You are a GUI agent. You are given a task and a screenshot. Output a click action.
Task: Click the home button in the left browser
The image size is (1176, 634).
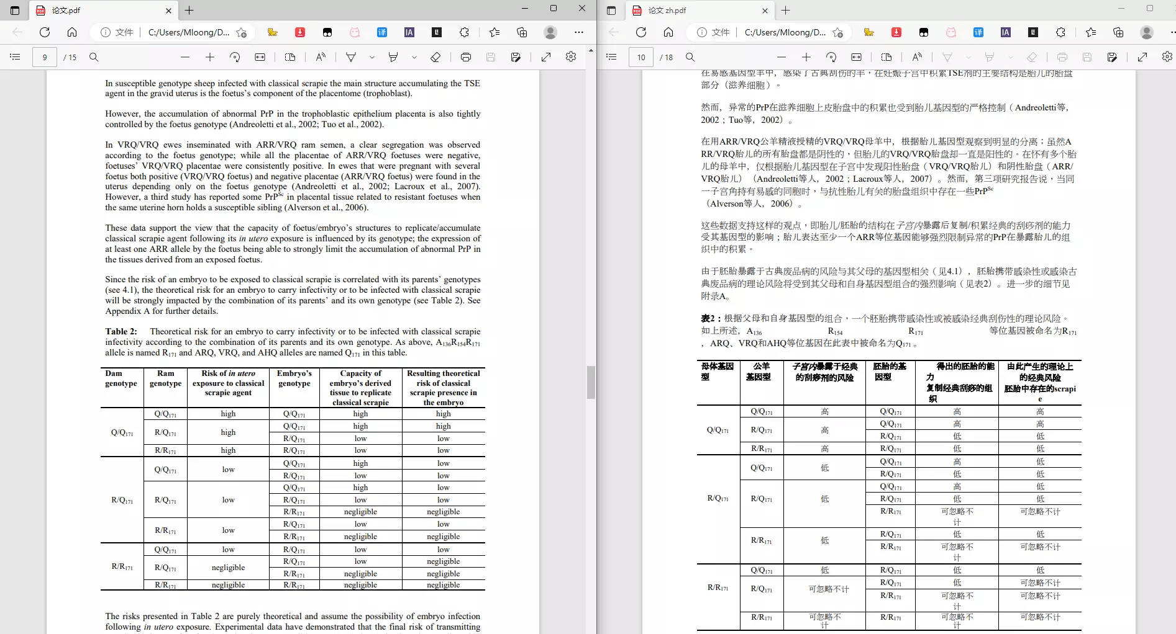click(72, 32)
